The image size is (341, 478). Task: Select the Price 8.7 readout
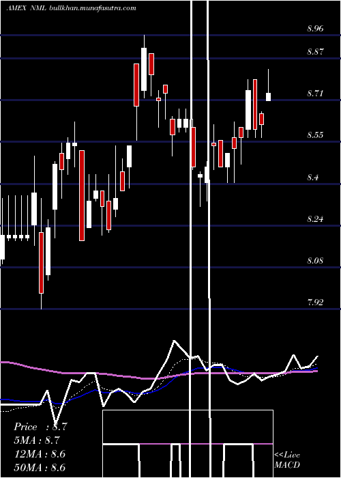40,427
